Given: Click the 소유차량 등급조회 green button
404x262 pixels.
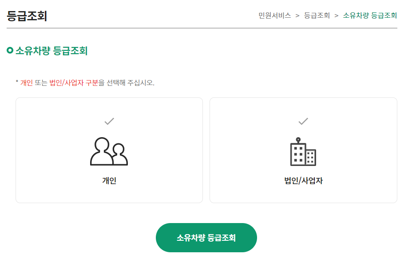Looking at the screenshot, I should [206, 238].
